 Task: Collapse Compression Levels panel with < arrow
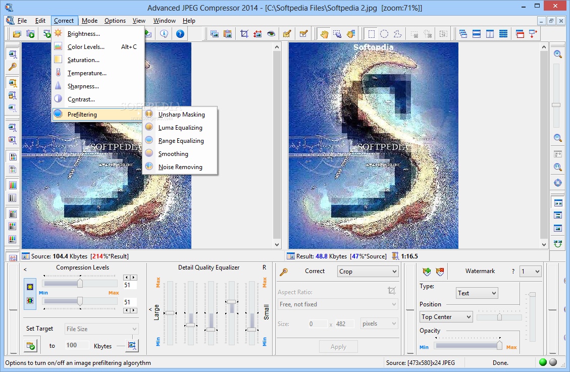click(x=25, y=270)
